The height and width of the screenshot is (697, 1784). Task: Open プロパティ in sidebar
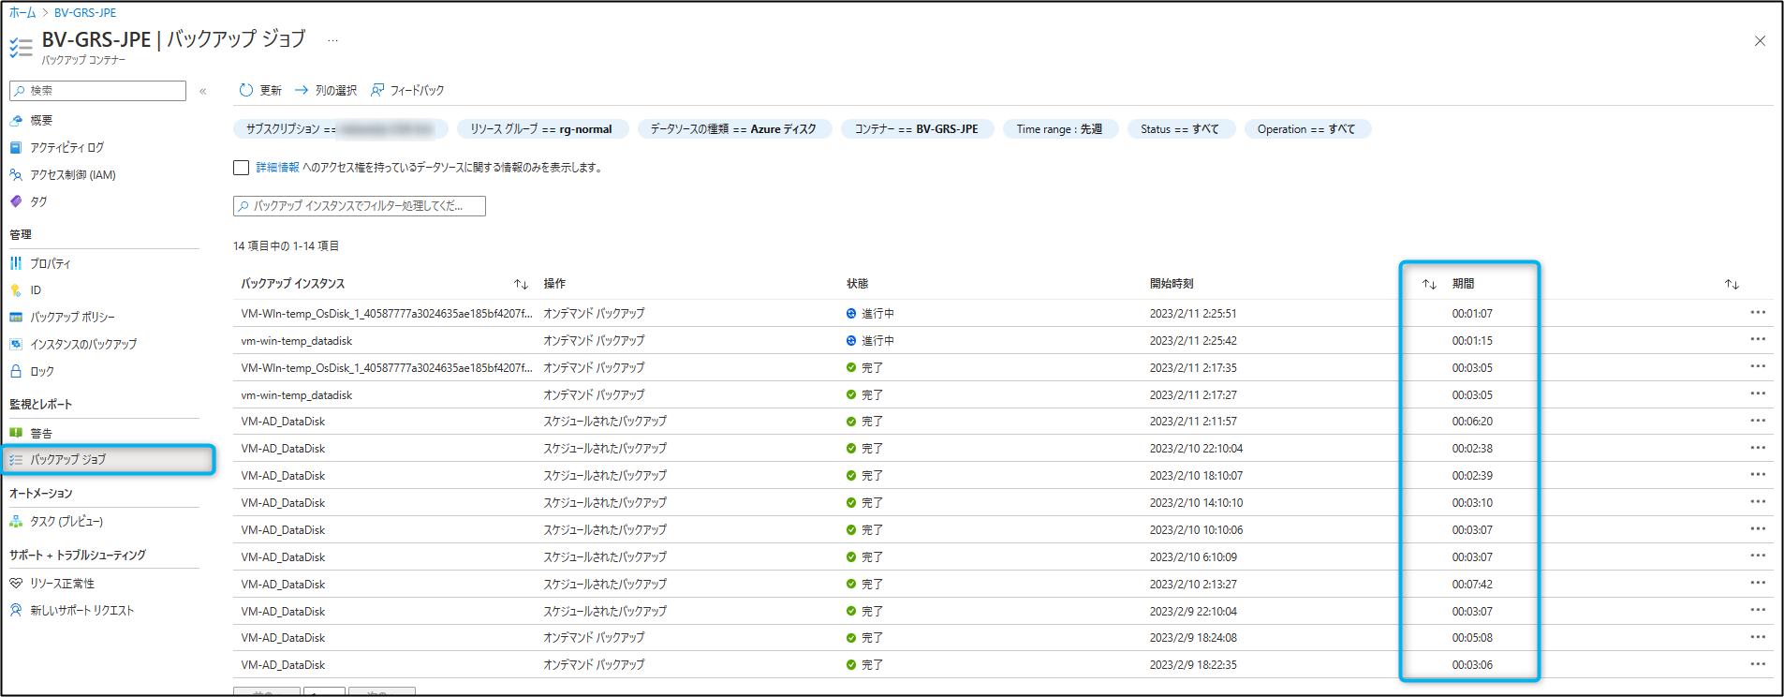[x=50, y=263]
